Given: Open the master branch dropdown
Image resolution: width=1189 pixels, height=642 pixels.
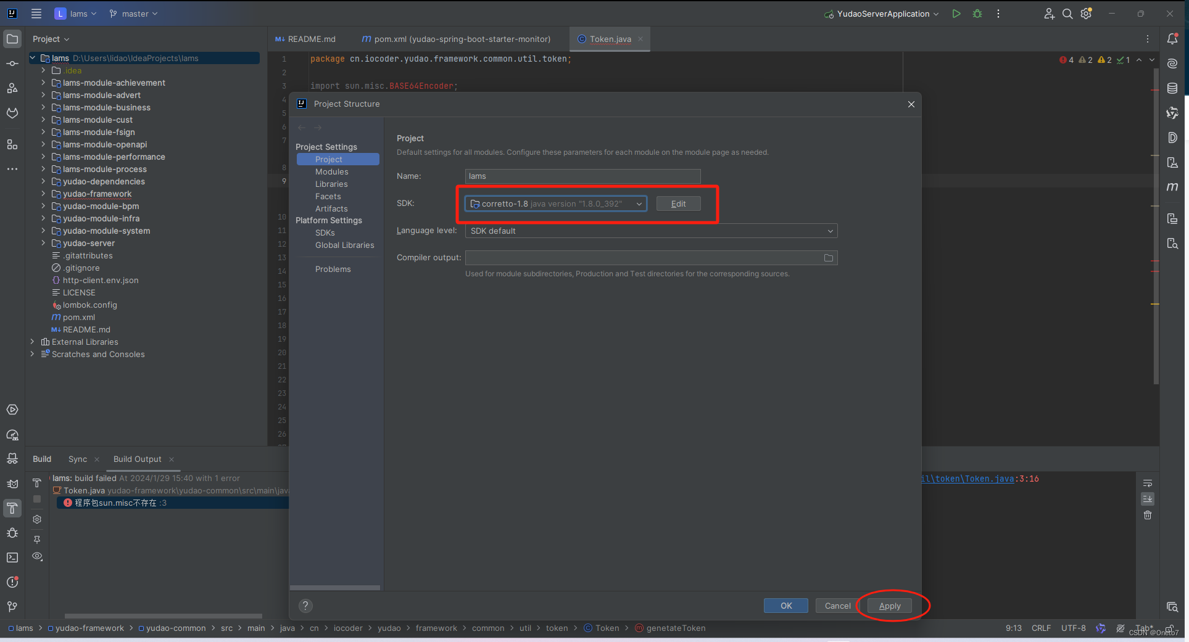Looking at the screenshot, I should (x=133, y=14).
